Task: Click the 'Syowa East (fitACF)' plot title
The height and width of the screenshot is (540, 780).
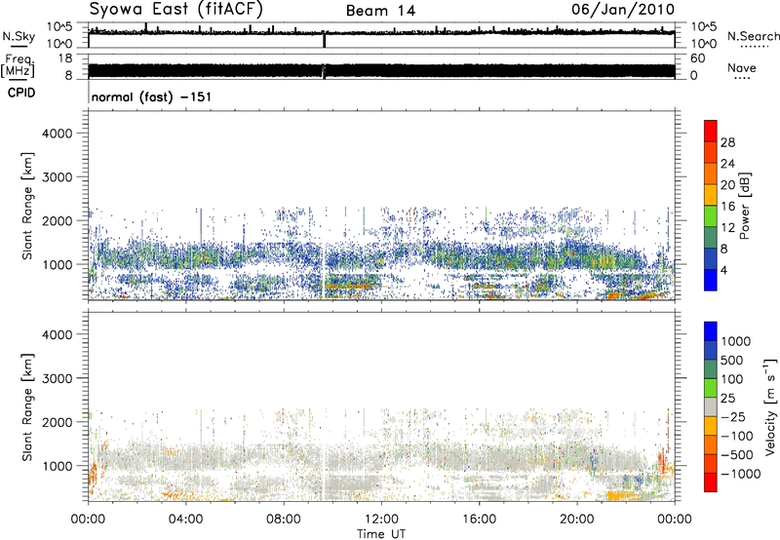Action: coord(176,10)
